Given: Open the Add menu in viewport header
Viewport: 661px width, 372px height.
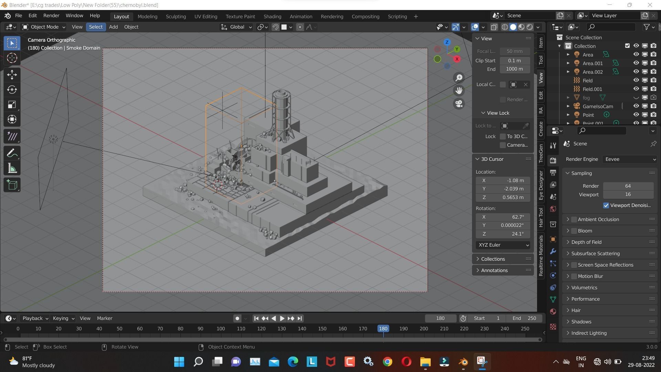Looking at the screenshot, I should [113, 27].
